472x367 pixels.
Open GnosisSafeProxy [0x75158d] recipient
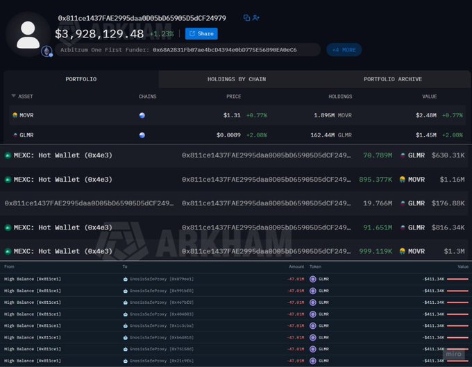click(162, 349)
